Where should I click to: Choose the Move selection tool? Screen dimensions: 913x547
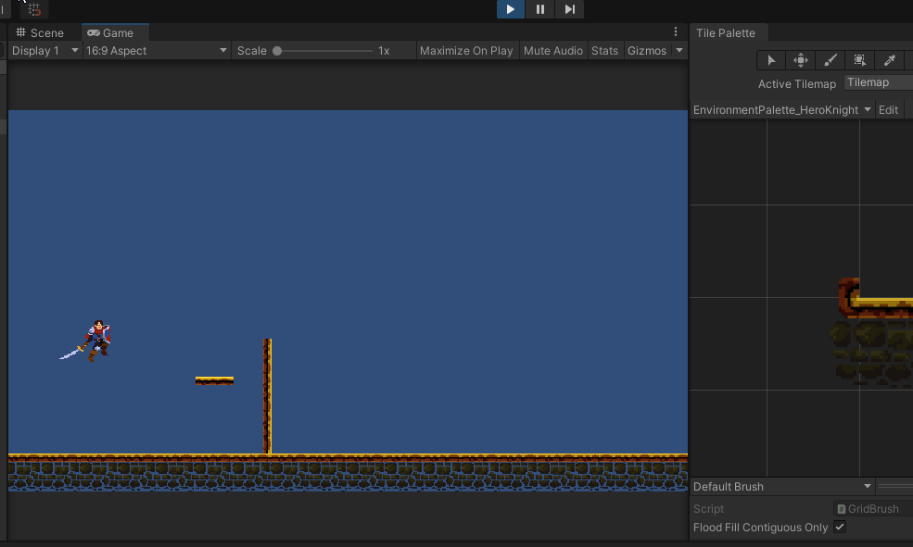800,60
